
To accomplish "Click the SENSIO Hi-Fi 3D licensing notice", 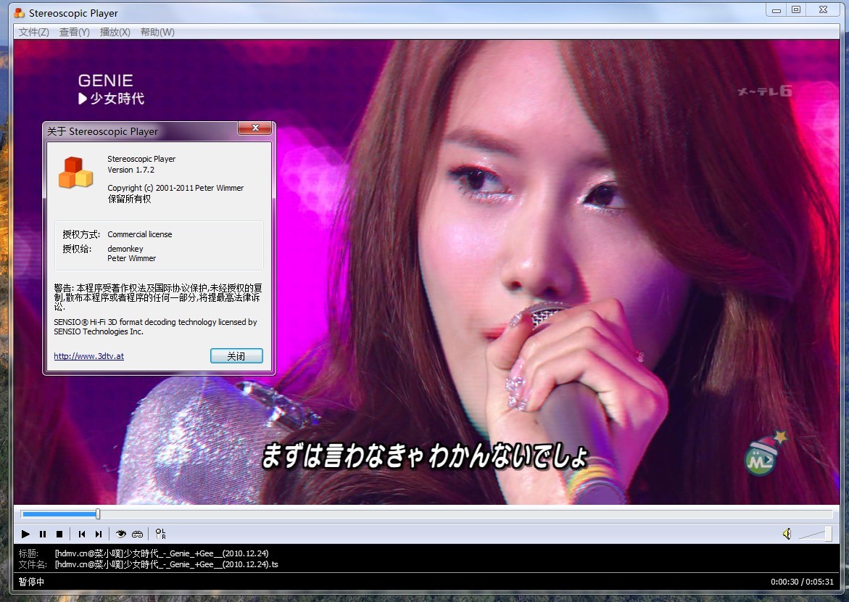I will point(155,326).
